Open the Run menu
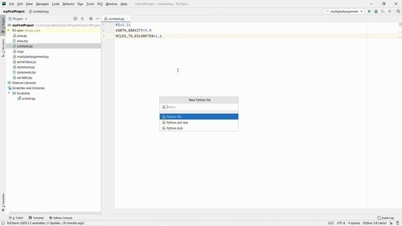 click(x=80, y=4)
